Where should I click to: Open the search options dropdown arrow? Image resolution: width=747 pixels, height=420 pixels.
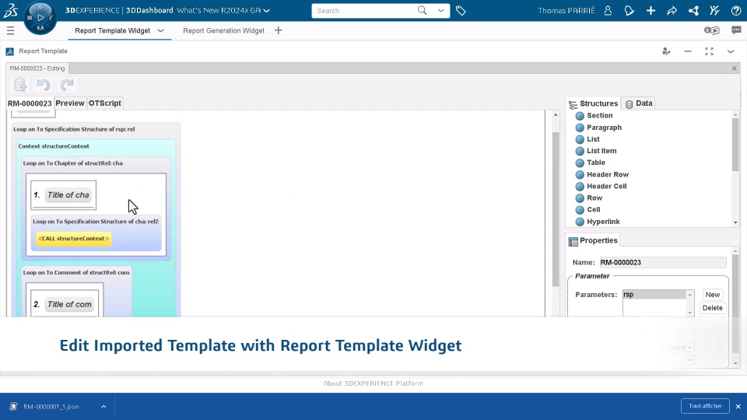(440, 10)
